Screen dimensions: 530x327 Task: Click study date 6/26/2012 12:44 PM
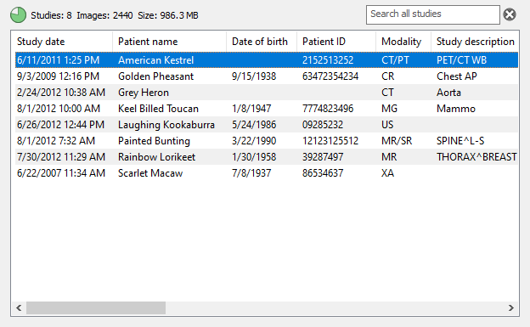pyautogui.click(x=61, y=125)
